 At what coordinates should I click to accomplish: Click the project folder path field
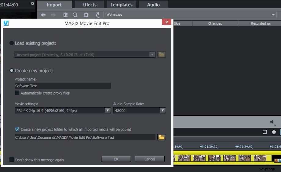coord(85,137)
